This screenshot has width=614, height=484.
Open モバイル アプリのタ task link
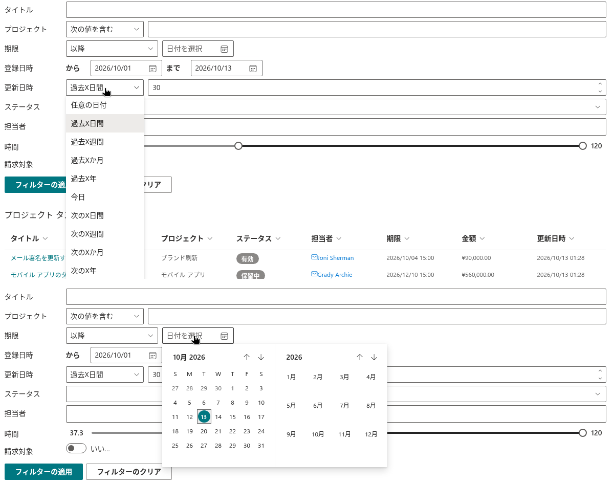(38, 275)
